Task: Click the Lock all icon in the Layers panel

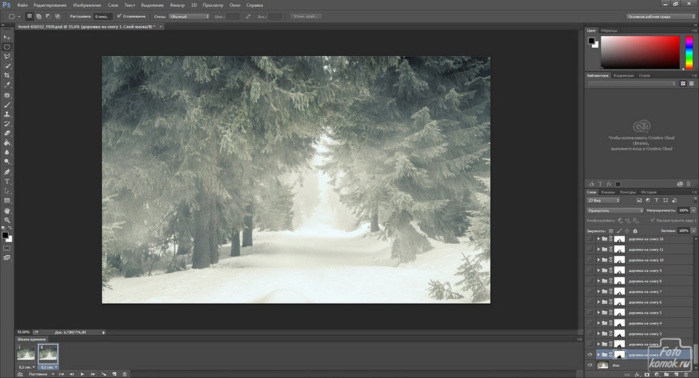Action: tap(636, 231)
